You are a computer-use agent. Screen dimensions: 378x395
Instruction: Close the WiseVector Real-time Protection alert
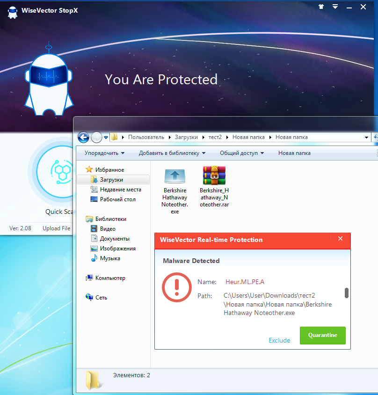point(340,239)
